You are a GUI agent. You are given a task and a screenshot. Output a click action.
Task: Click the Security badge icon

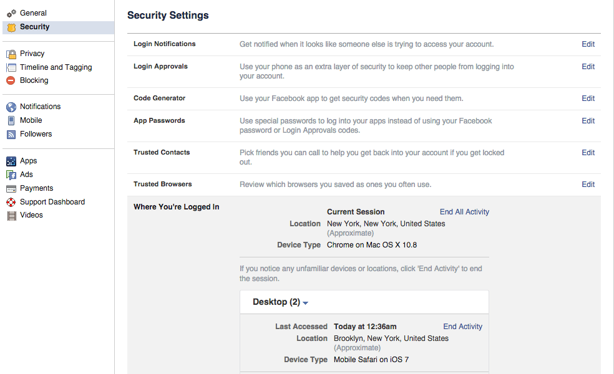[x=12, y=27]
